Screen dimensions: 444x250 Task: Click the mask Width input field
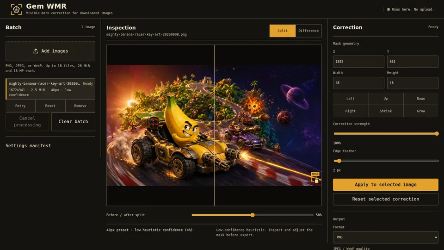[358, 83]
